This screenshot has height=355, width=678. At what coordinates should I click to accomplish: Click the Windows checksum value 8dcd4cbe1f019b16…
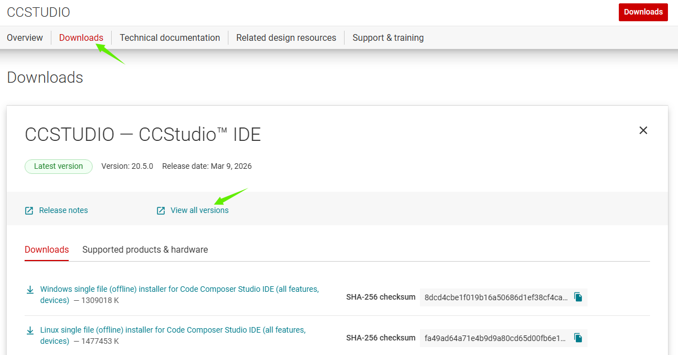[496, 297]
